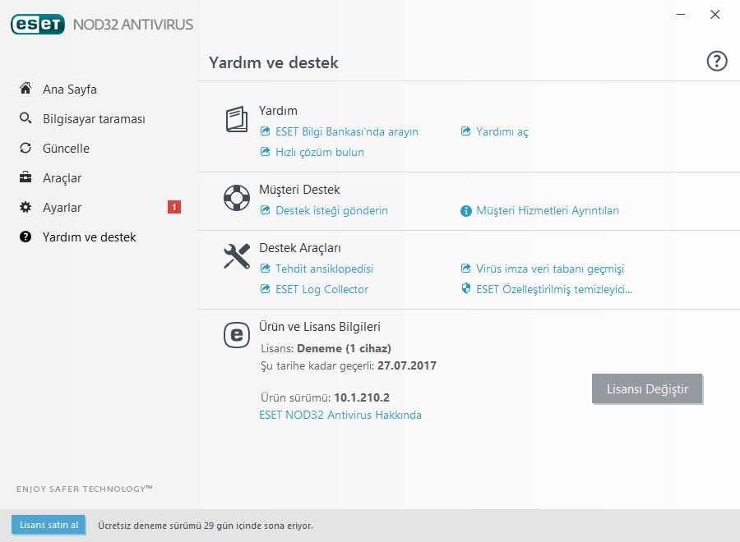Open the Tehdit ansiklopedisi link

pyautogui.click(x=324, y=269)
